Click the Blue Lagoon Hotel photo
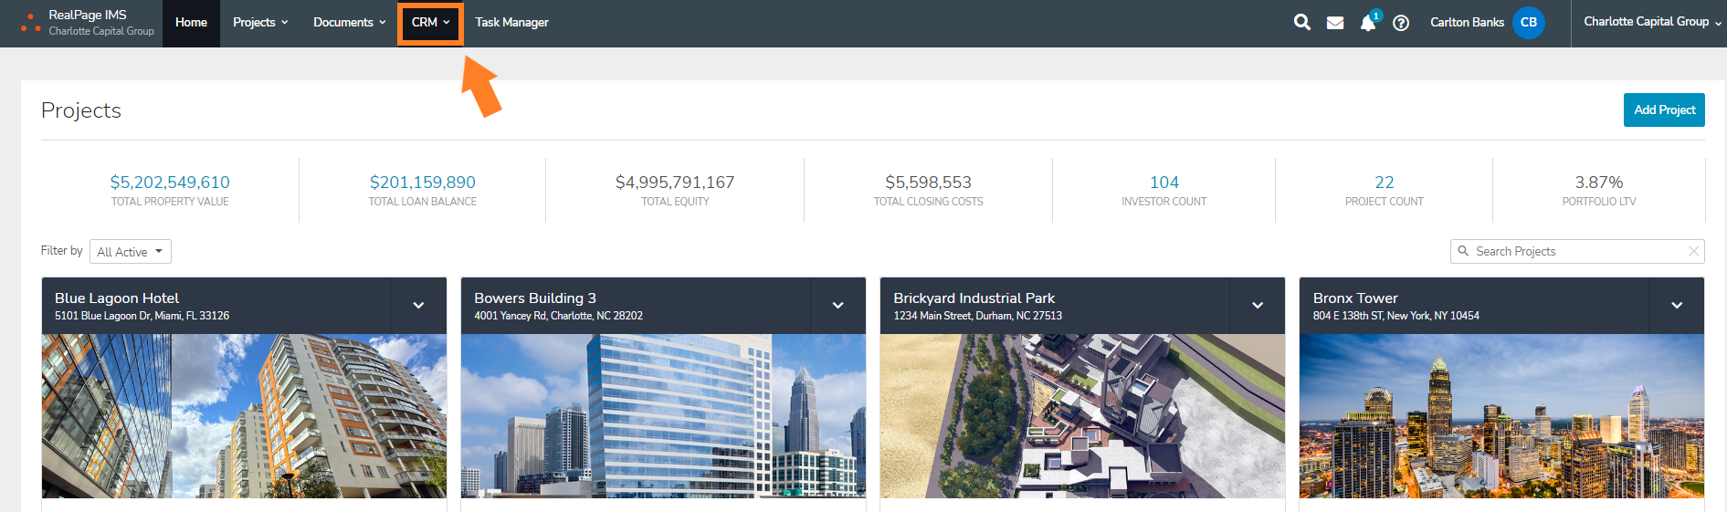The width and height of the screenshot is (1727, 512). coord(244,416)
